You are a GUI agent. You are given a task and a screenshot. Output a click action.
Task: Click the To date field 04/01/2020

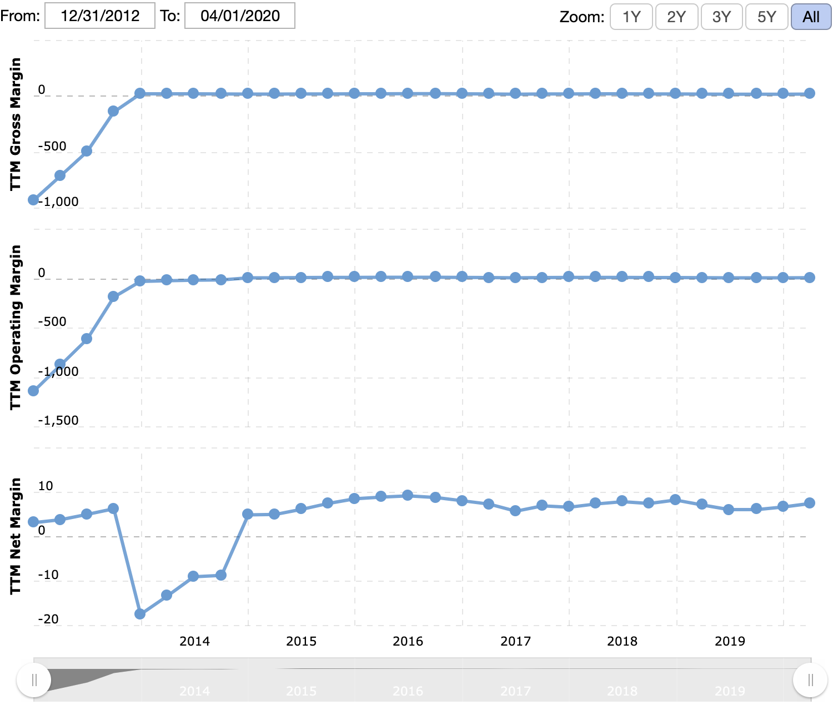pos(240,16)
